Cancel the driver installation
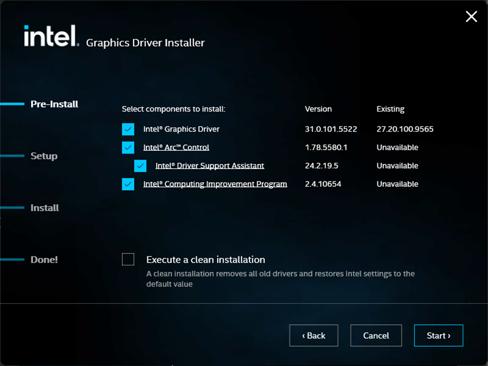The height and width of the screenshot is (366, 488). coord(376,336)
